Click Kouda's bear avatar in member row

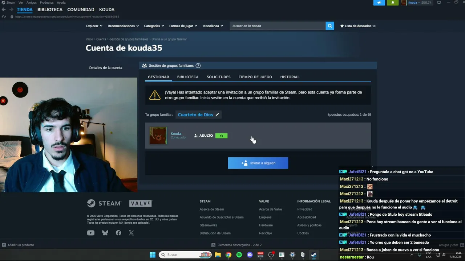(158, 136)
